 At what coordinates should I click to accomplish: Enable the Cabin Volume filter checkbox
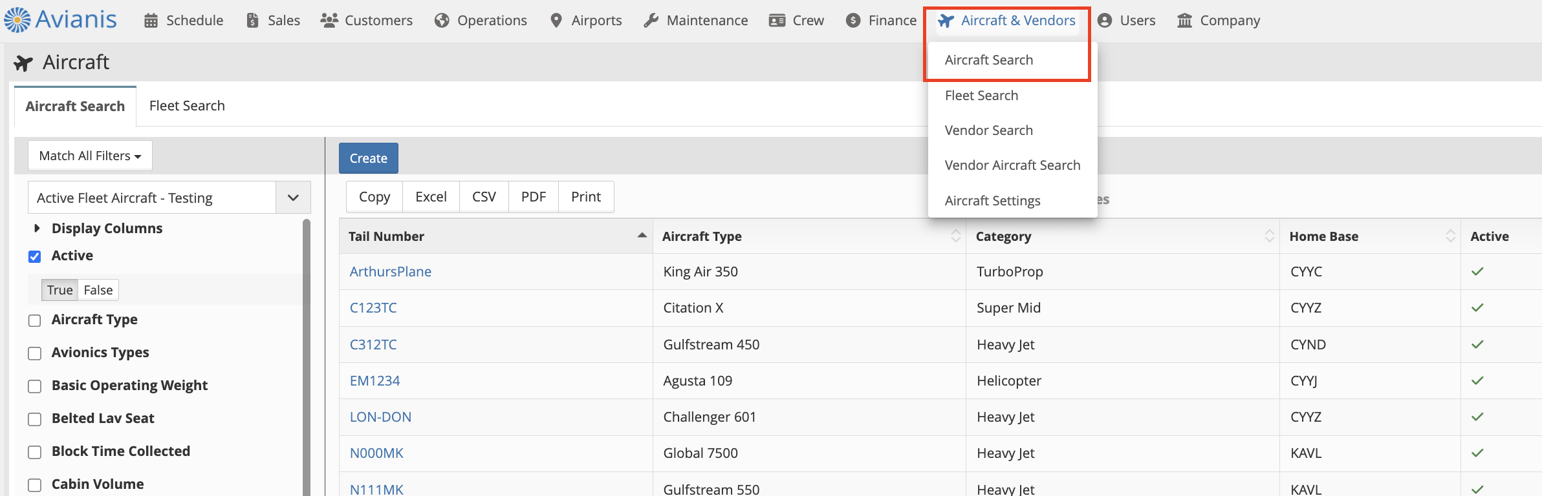coord(35,485)
